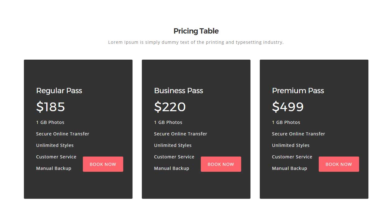
Task: Click Customer Service in Regular Pass
Action: (x=56, y=157)
